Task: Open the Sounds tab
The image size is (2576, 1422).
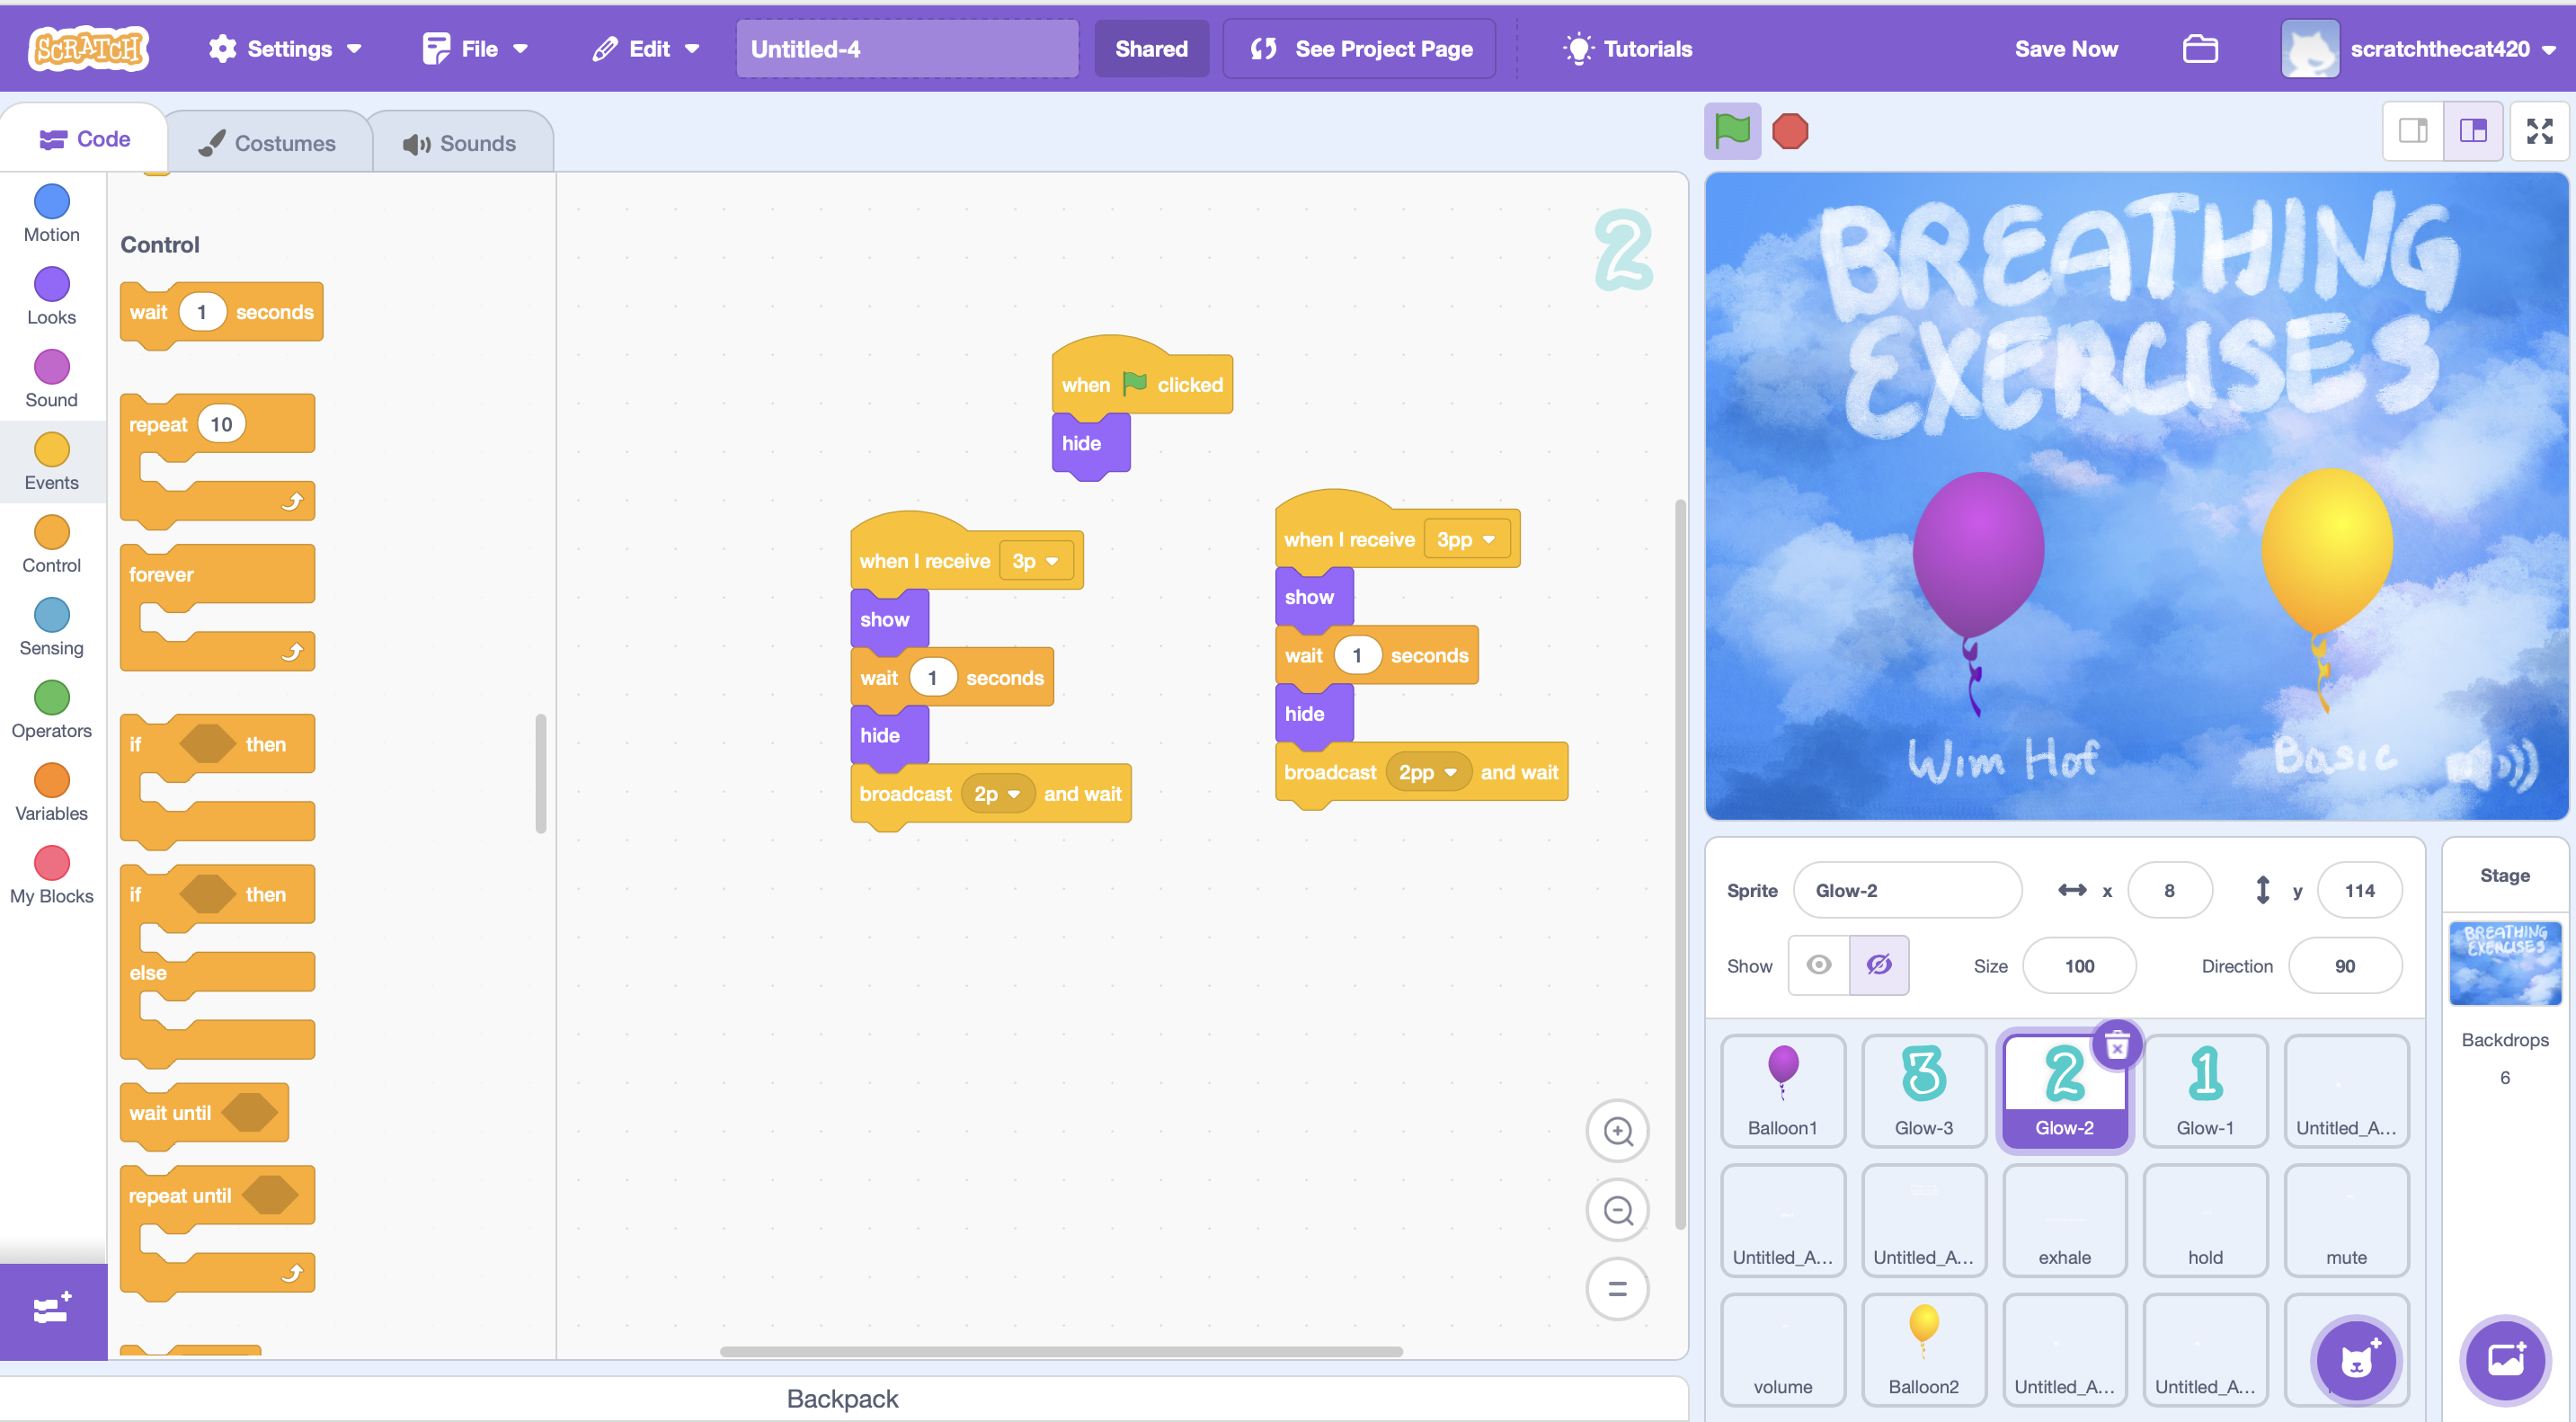Action: (460, 143)
